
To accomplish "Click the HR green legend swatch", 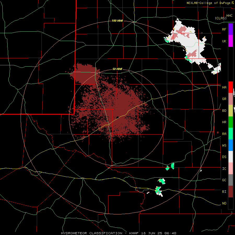I will pos(231,122).
